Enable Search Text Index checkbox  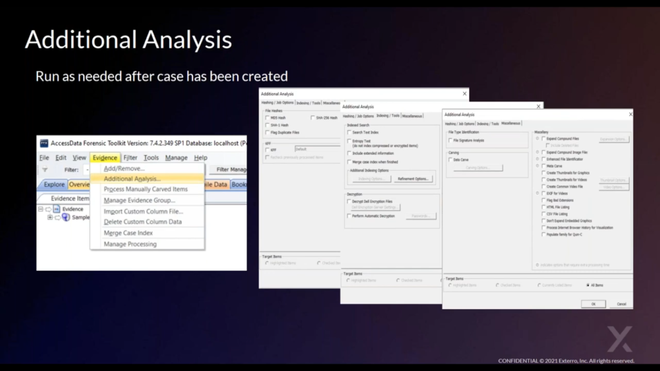(x=349, y=133)
